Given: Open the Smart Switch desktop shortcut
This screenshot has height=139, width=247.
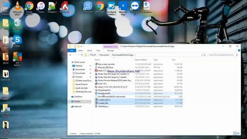Looking at the screenshot, I should [x=88, y=7].
